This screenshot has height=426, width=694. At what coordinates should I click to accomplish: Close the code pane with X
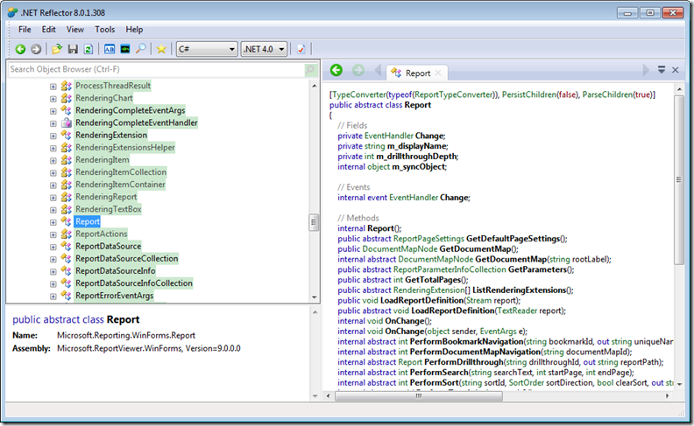[x=676, y=70]
